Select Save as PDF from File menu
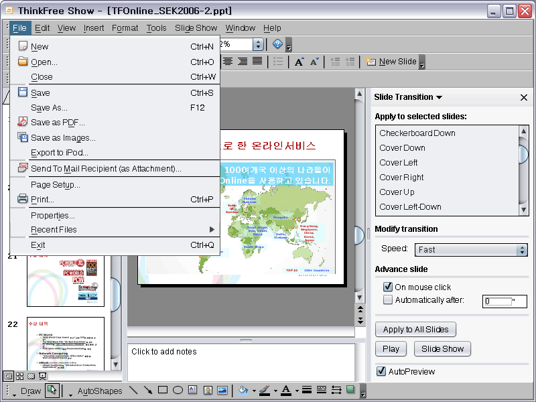536x402 pixels. 58,123
